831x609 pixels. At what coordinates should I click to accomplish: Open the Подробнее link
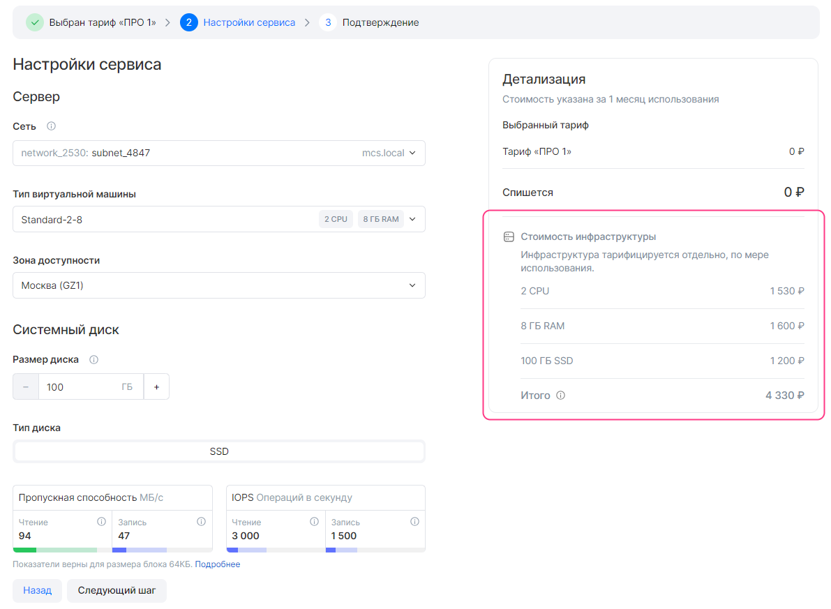[x=217, y=564]
